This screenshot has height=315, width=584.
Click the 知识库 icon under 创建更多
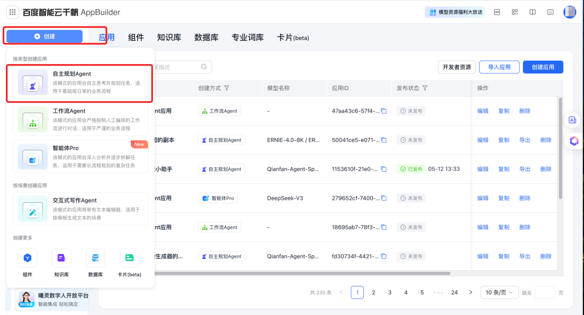(x=61, y=258)
